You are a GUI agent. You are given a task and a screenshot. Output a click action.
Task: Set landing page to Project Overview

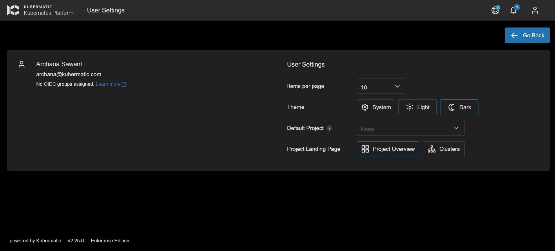click(388, 149)
